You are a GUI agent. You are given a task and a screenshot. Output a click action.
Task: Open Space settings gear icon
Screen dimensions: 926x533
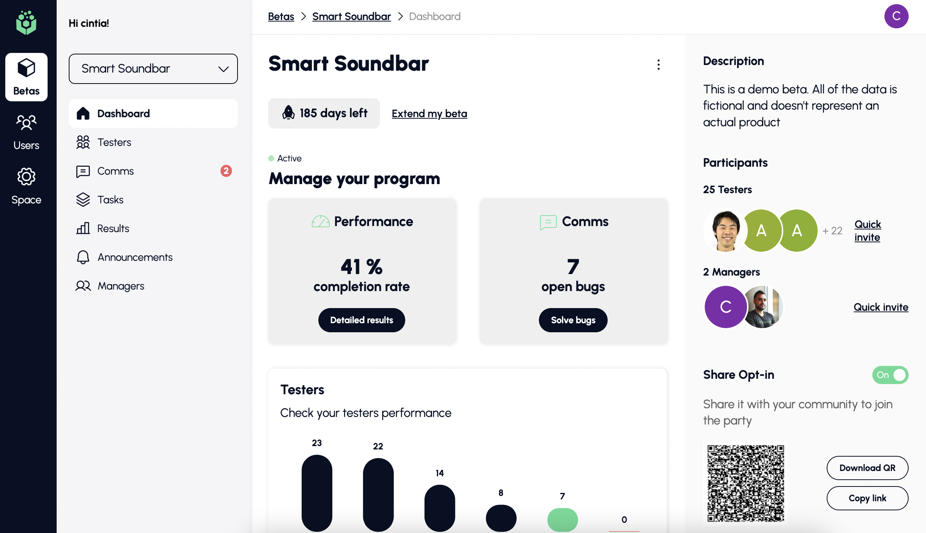tap(26, 177)
